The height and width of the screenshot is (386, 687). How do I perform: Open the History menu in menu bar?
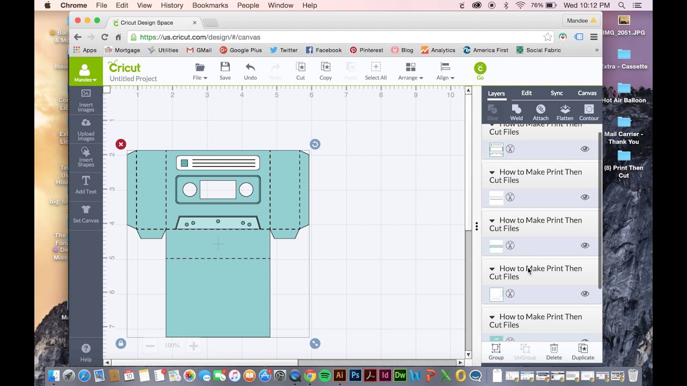pyautogui.click(x=172, y=5)
